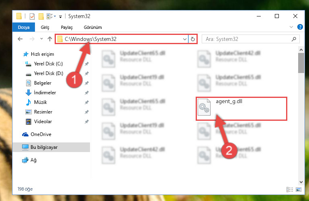
Task: Click the search magnifier icon
Action: coord(294,39)
